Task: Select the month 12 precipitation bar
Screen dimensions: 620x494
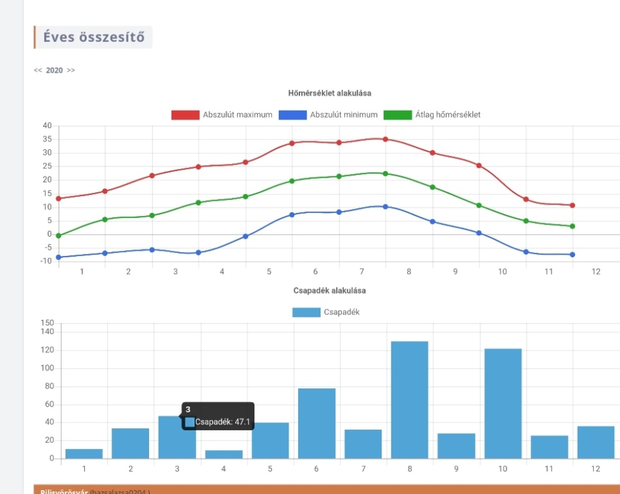Action: pos(596,443)
